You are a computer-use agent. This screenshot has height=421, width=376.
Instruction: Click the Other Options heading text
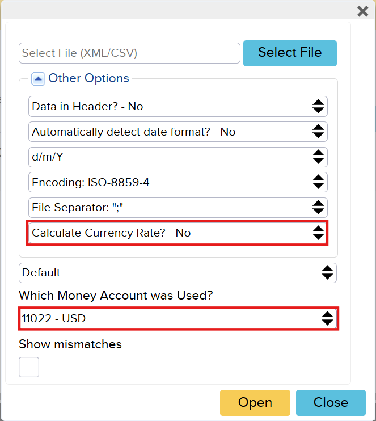click(89, 78)
